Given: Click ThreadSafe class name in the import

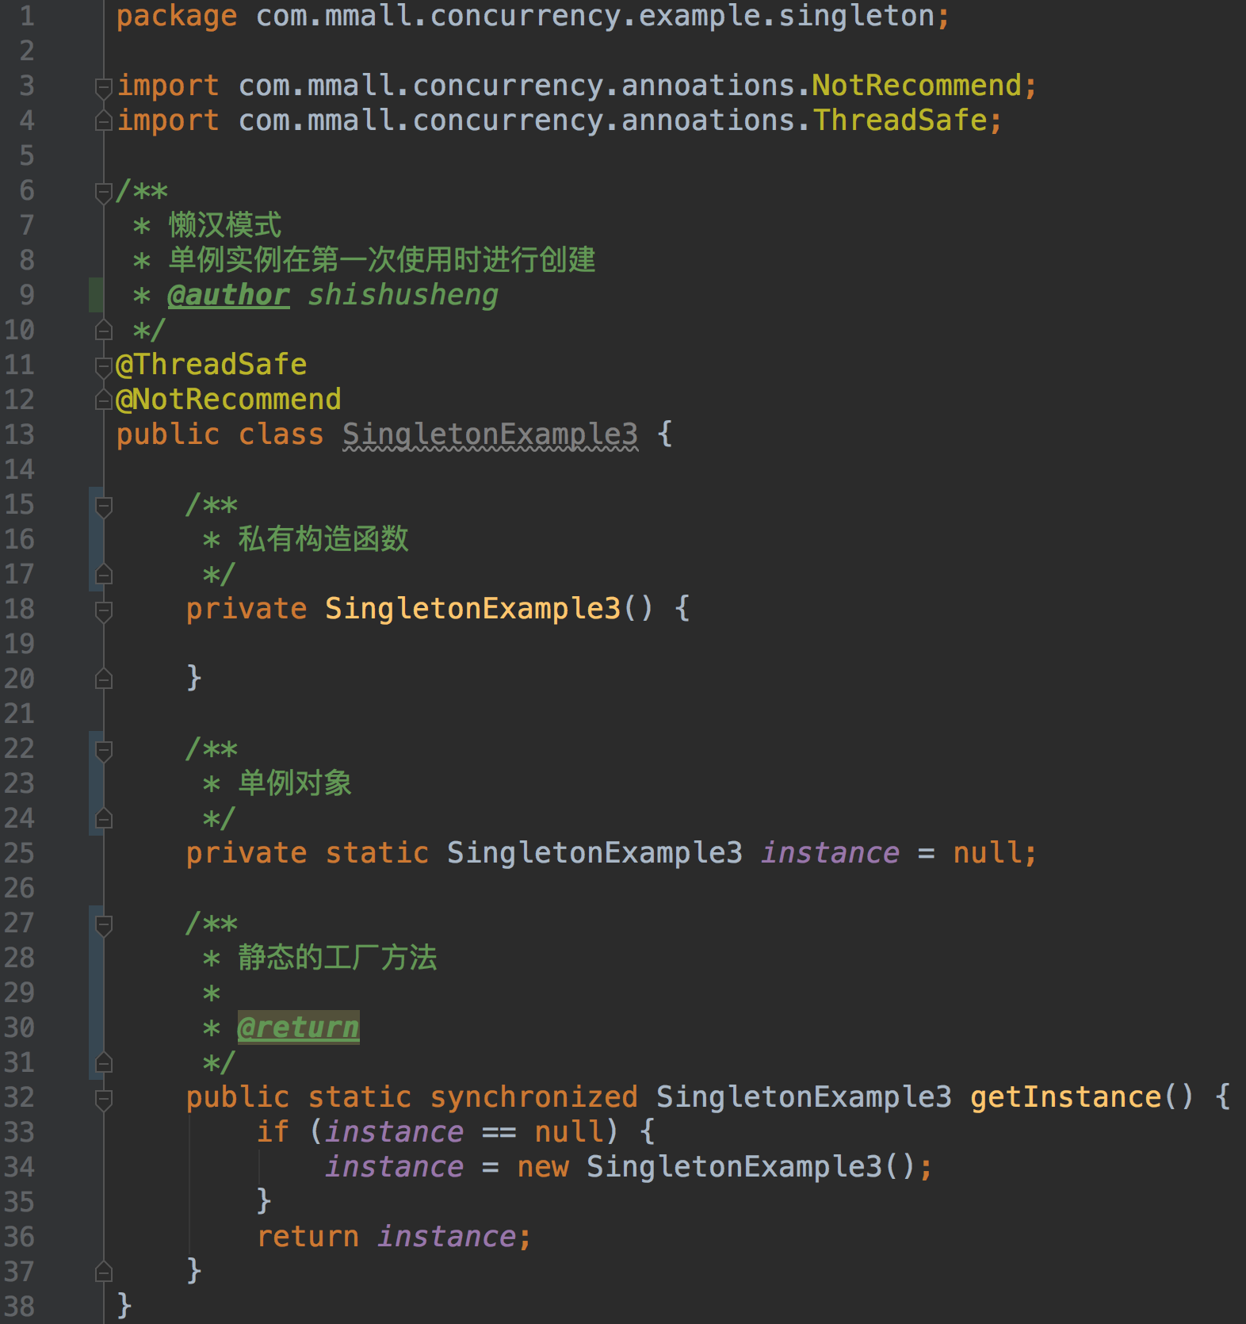Looking at the screenshot, I should tap(900, 120).
